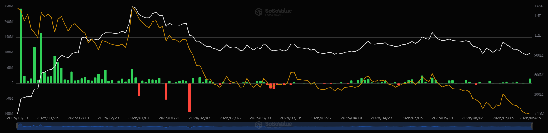
Task: Click the x-axis date label 2026/03/27
Action: point(321,118)
